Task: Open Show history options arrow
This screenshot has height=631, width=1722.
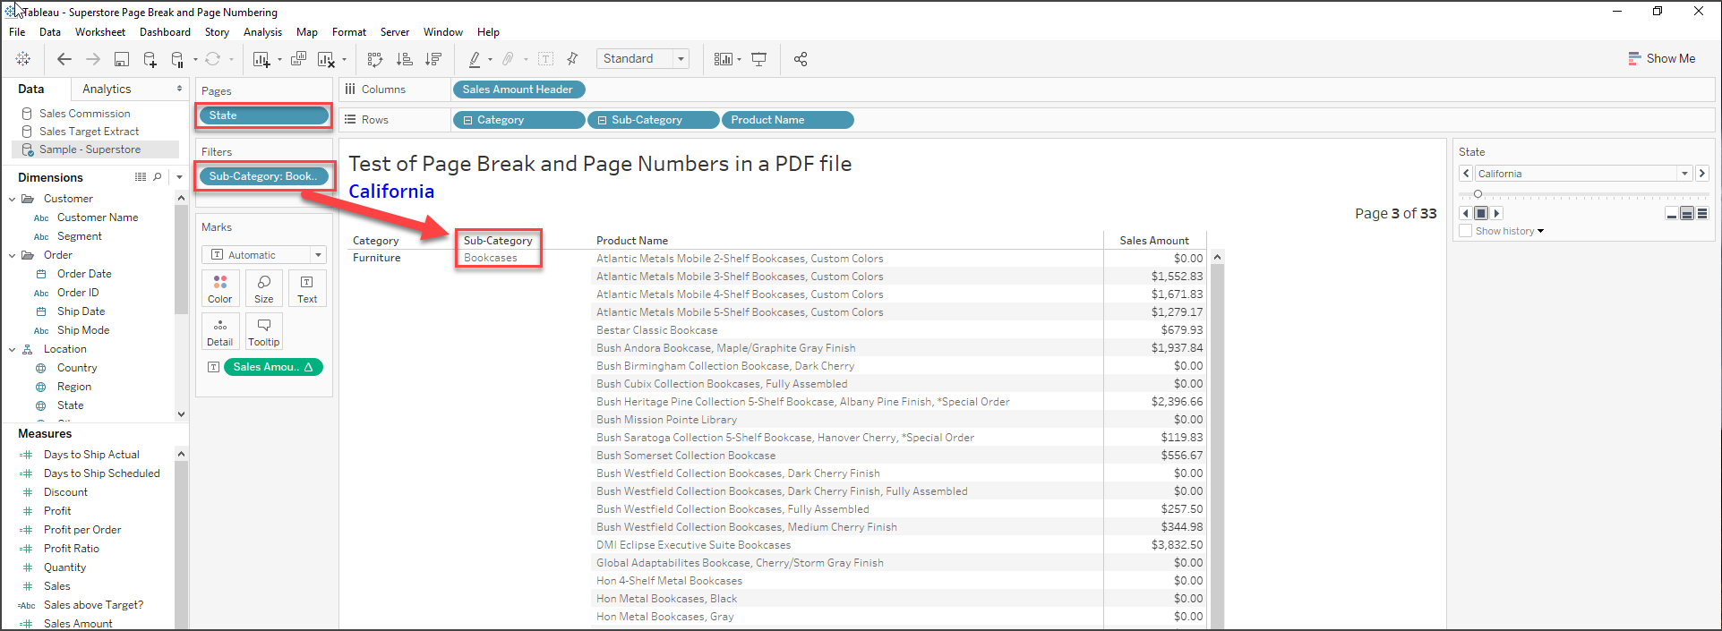Action: click(x=1540, y=231)
